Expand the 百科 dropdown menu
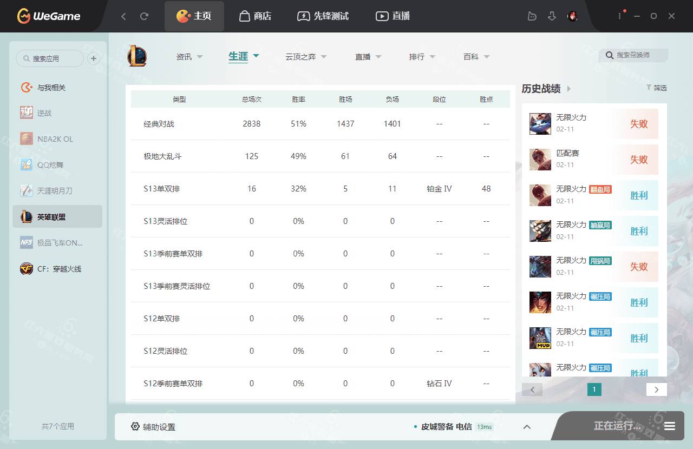The image size is (693, 449). click(476, 57)
